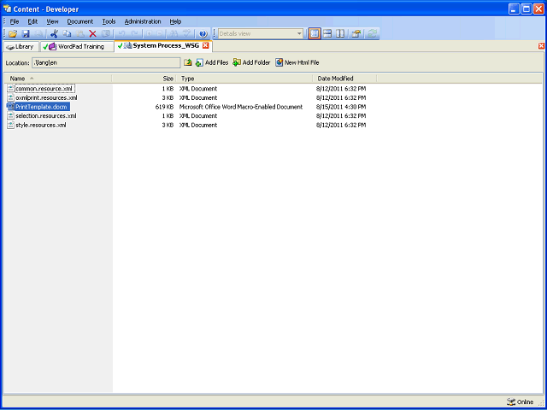Select the common.resource.xml file
The image size is (547, 410).
pos(44,89)
